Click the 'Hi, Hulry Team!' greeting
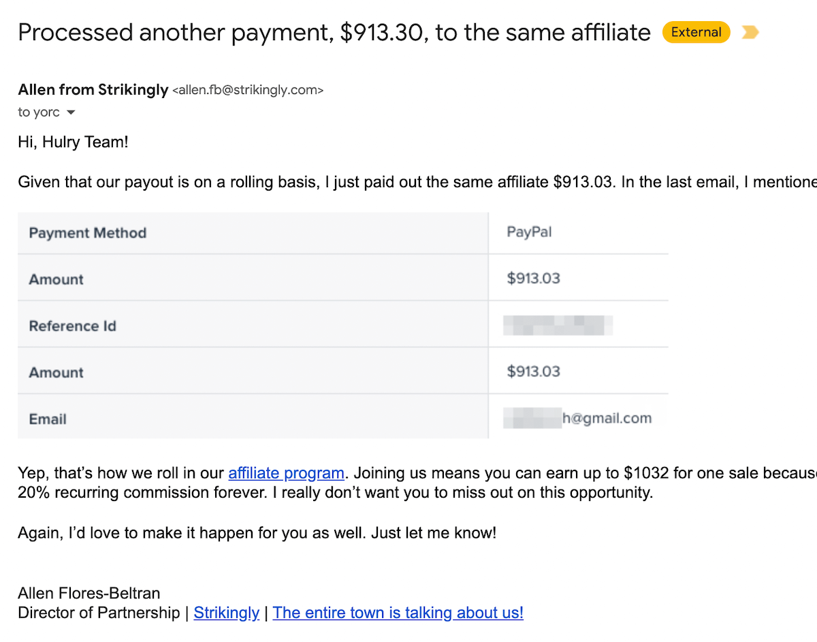The width and height of the screenshot is (817, 642). [x=73, y=143]
